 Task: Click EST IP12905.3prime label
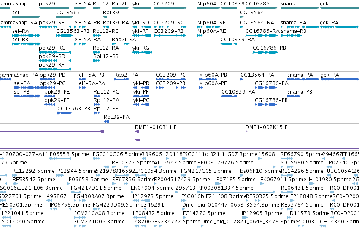262,213
